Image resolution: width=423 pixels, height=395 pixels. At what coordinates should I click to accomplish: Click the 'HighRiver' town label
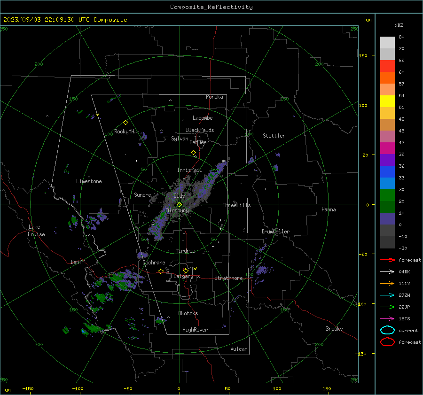(195, 330)
